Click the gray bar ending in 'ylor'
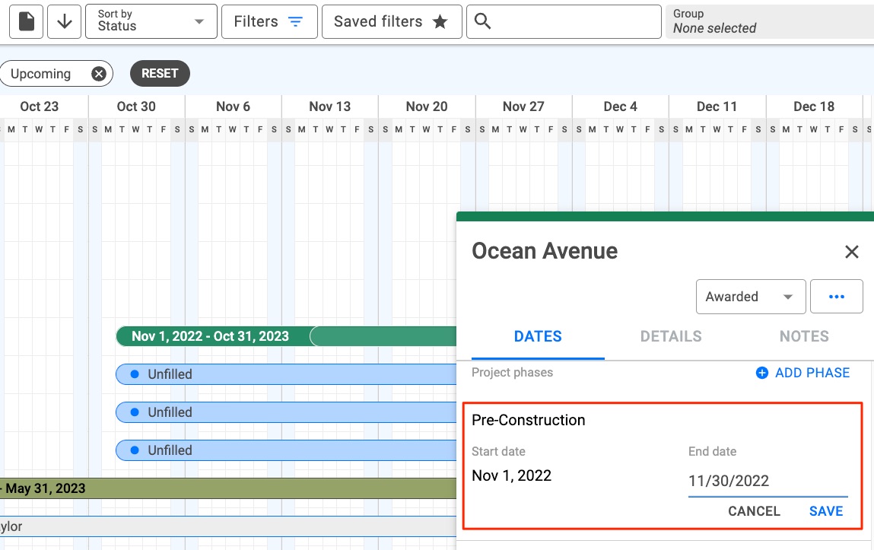The height and width of the screenshot is (550, 874). pos(228,526)
